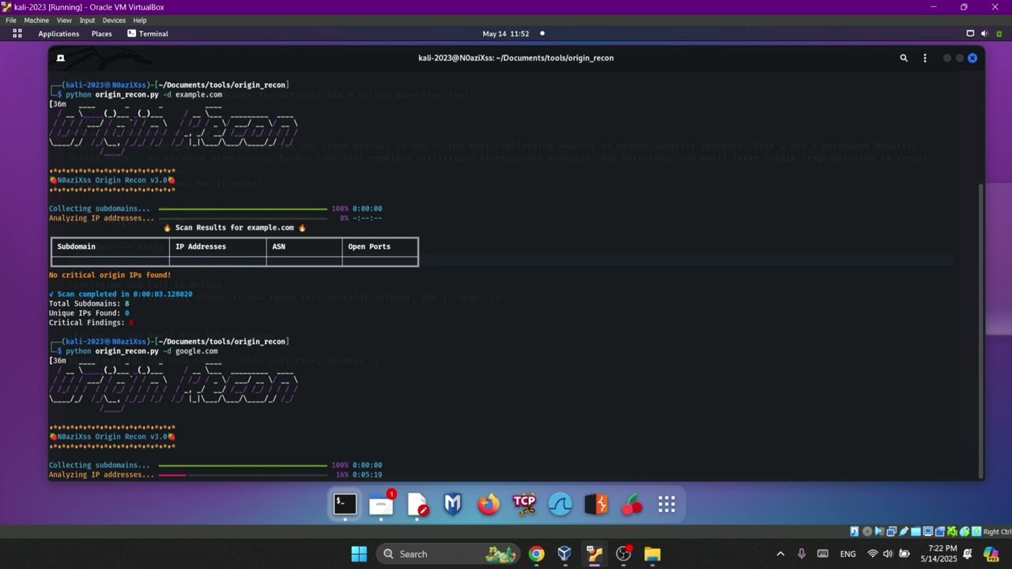Screen dimensions: 1012x569
Task: Click the VirtualBox display status icon
Action: [928, 532]
